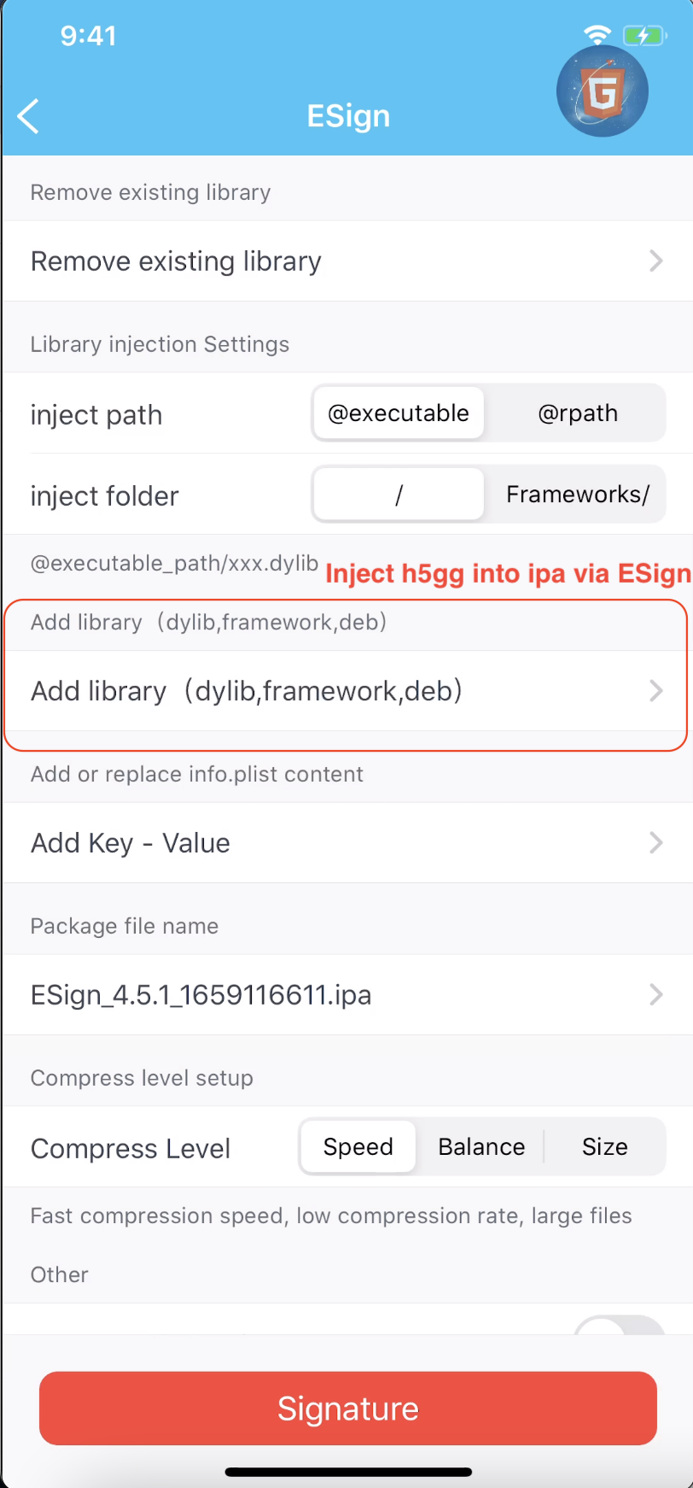Open Remove existing library chevron
Image resolution: width=693 pixels, height=1488 pixels.
click(x=655, y=261)
